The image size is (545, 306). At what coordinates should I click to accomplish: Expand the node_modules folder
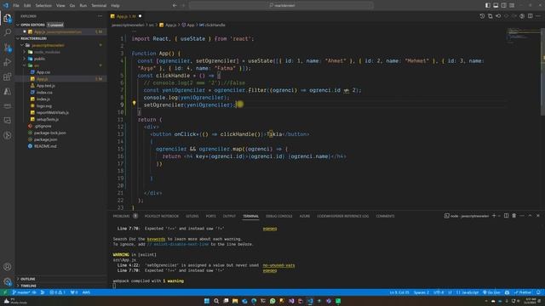(25, 52)
